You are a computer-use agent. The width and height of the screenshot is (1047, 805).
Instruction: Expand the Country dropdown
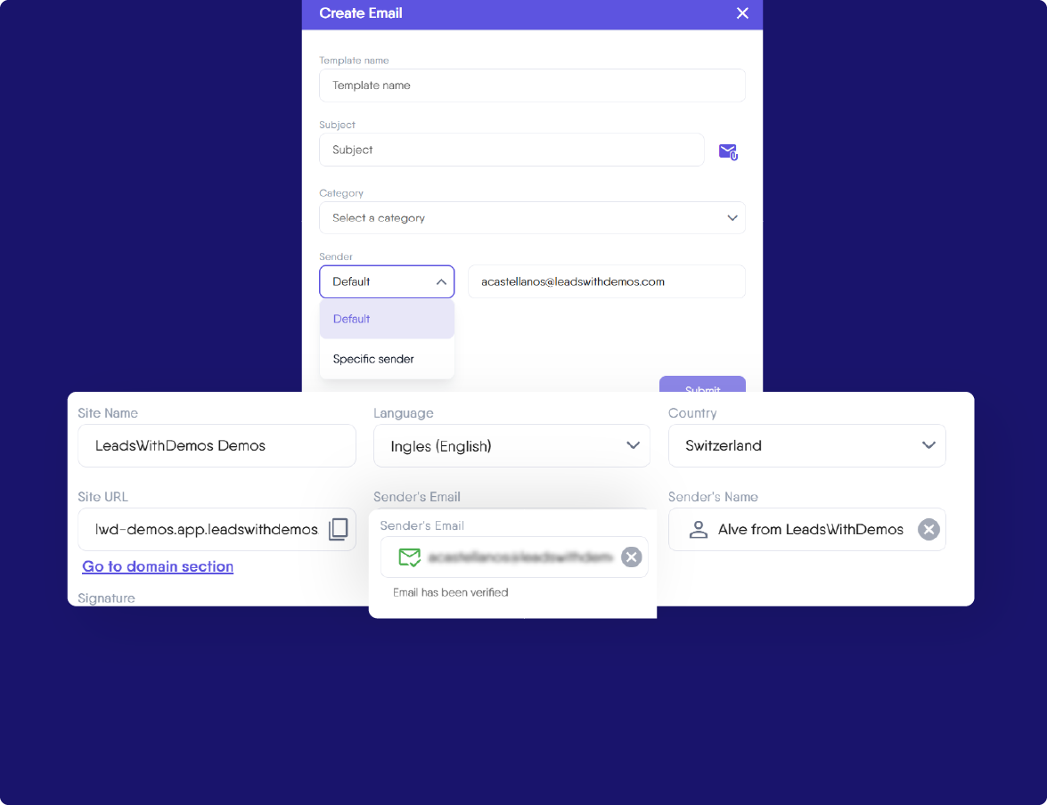pyautogui.click(x=928, y=445)
